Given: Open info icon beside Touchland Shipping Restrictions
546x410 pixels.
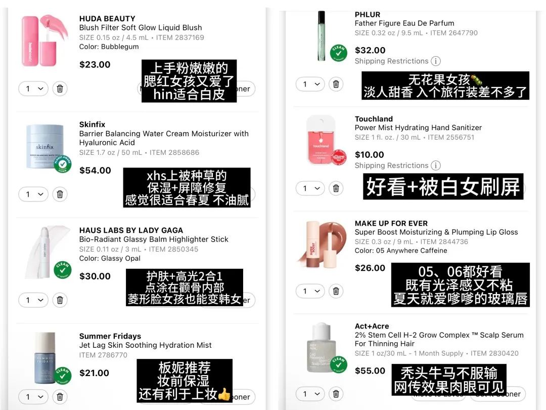Looking at the screenshot, I should 436,165.
